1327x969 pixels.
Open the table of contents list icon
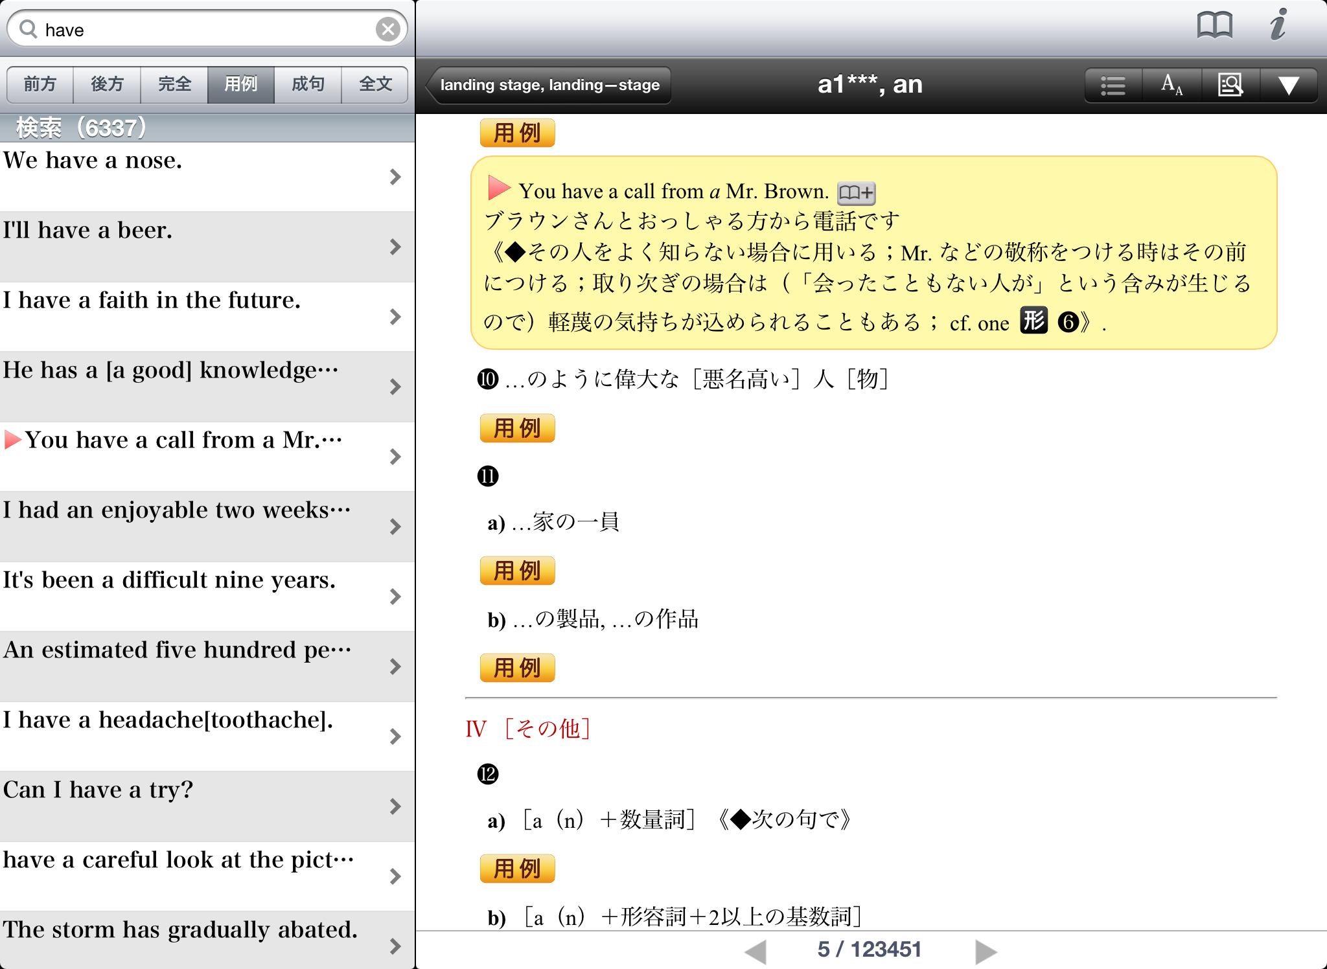click(1113, 85)
